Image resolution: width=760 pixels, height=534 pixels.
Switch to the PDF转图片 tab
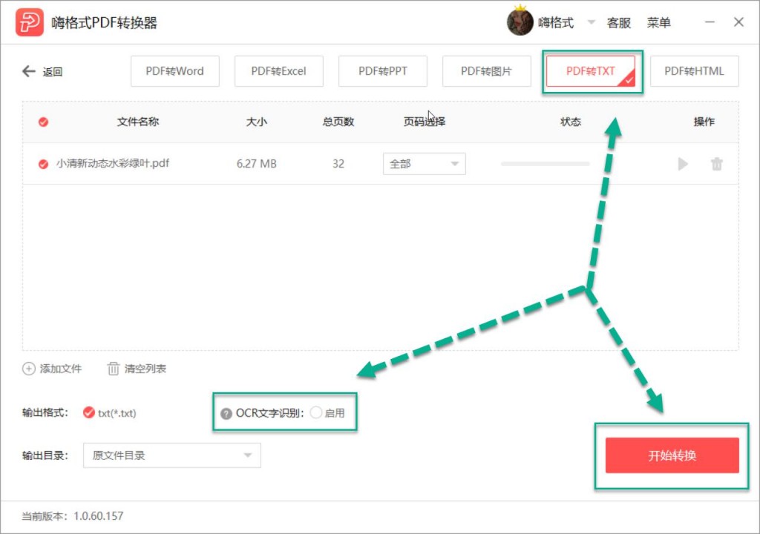(486, 71)
